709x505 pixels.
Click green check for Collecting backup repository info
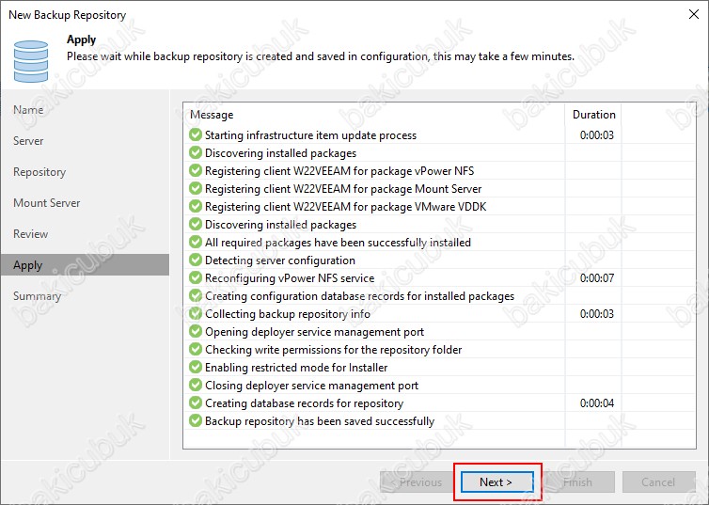196,313
